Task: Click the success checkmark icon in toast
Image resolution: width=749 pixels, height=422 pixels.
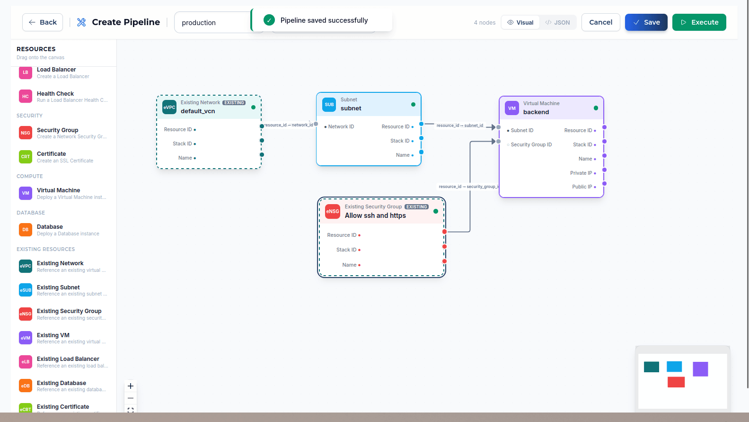Action: click(x=269, y=20)
